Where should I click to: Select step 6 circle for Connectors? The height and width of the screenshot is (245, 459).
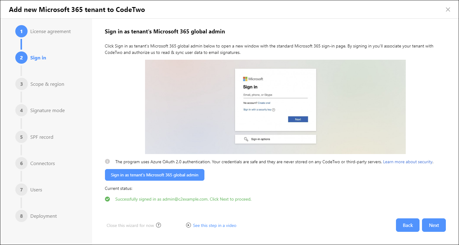(x=21, y=163)
